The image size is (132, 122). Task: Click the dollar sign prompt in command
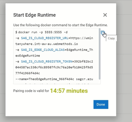click(x=16, y=32)
